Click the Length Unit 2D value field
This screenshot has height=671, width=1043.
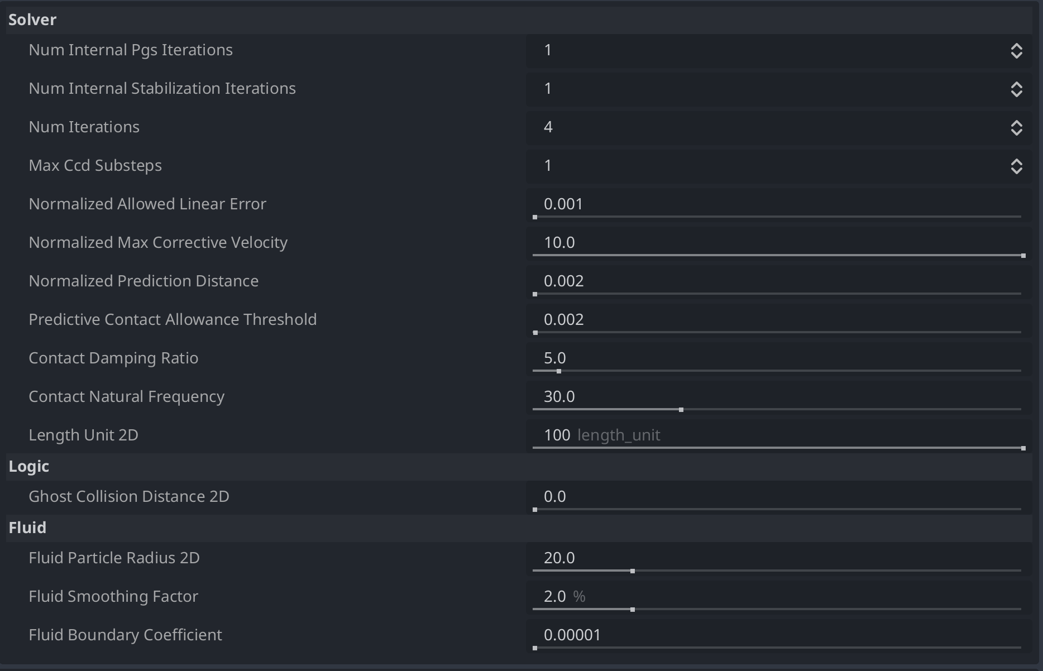click(776, 435)
